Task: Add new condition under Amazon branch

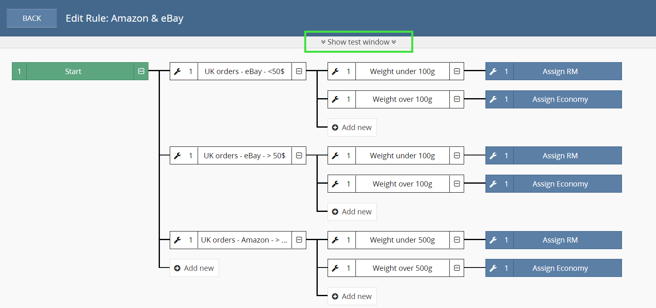Action: point(352,296)
